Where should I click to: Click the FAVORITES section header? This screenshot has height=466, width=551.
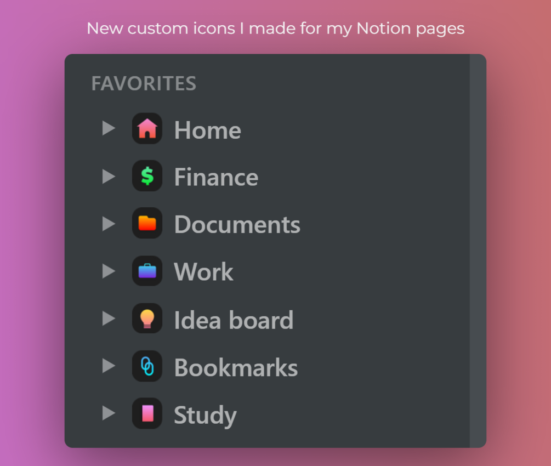pos(144,83)
